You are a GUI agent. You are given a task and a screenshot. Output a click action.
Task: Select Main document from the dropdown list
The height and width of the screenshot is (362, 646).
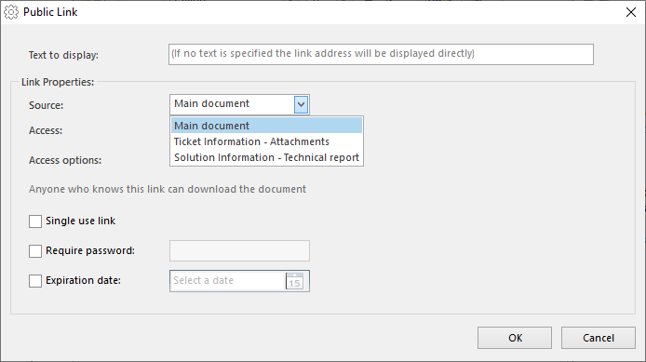point(266,126)
